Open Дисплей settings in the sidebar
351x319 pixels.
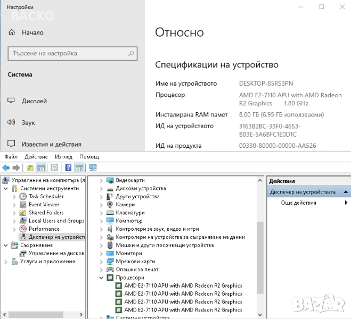(x=34, y=101)
